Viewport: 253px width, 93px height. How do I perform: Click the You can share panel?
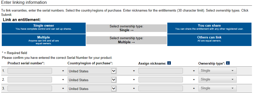pyautogui.click(x=209, y=28)
